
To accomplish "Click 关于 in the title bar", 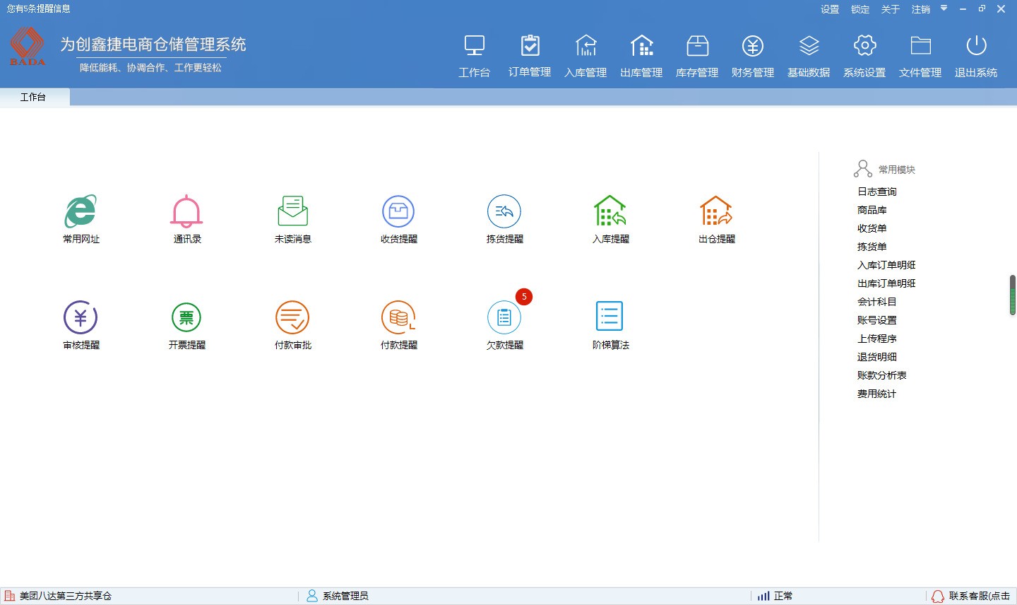I will point(891,9).
